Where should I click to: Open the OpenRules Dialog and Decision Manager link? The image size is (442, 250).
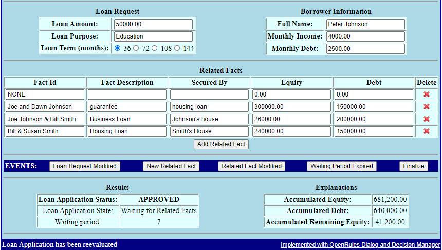pyautogui.click(x=360, y=245)
